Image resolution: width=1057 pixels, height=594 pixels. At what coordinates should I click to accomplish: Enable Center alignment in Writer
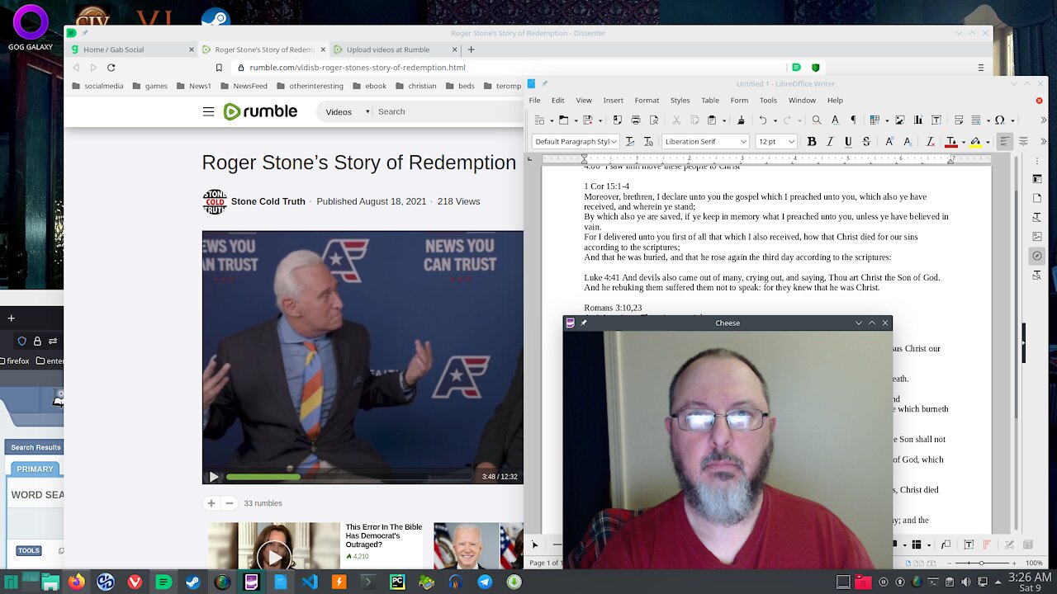(1023, 142)
